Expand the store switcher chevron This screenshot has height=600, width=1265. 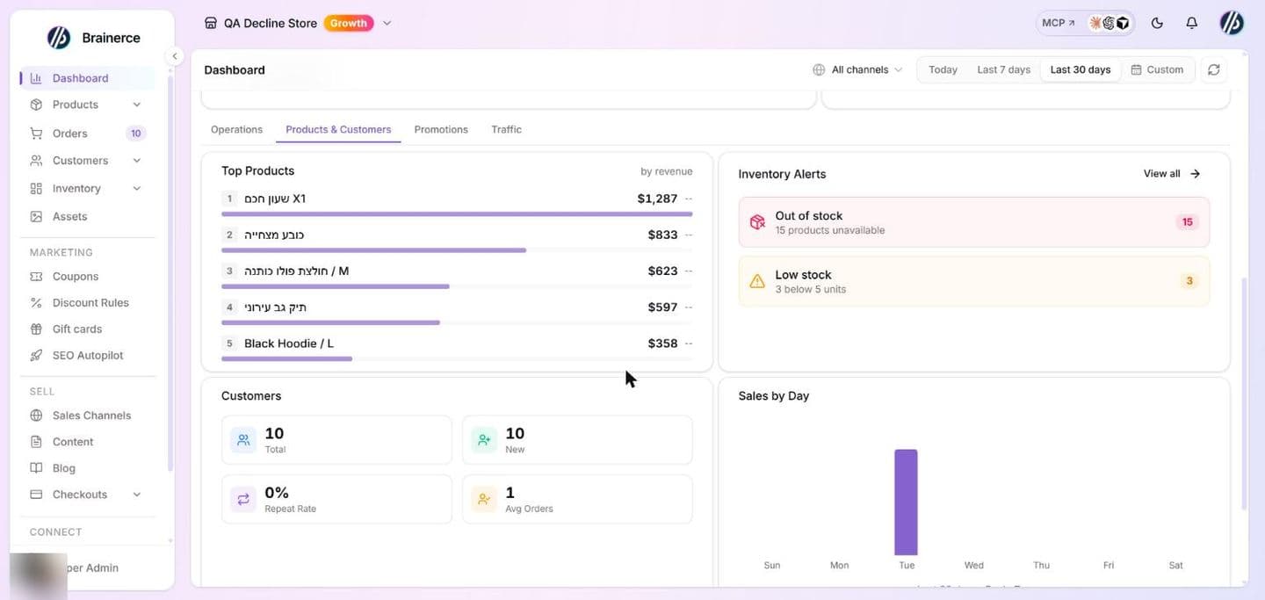click(387, 24)
